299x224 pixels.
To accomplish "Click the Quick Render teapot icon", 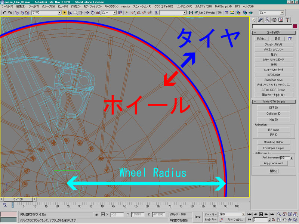I will (250, 13).
